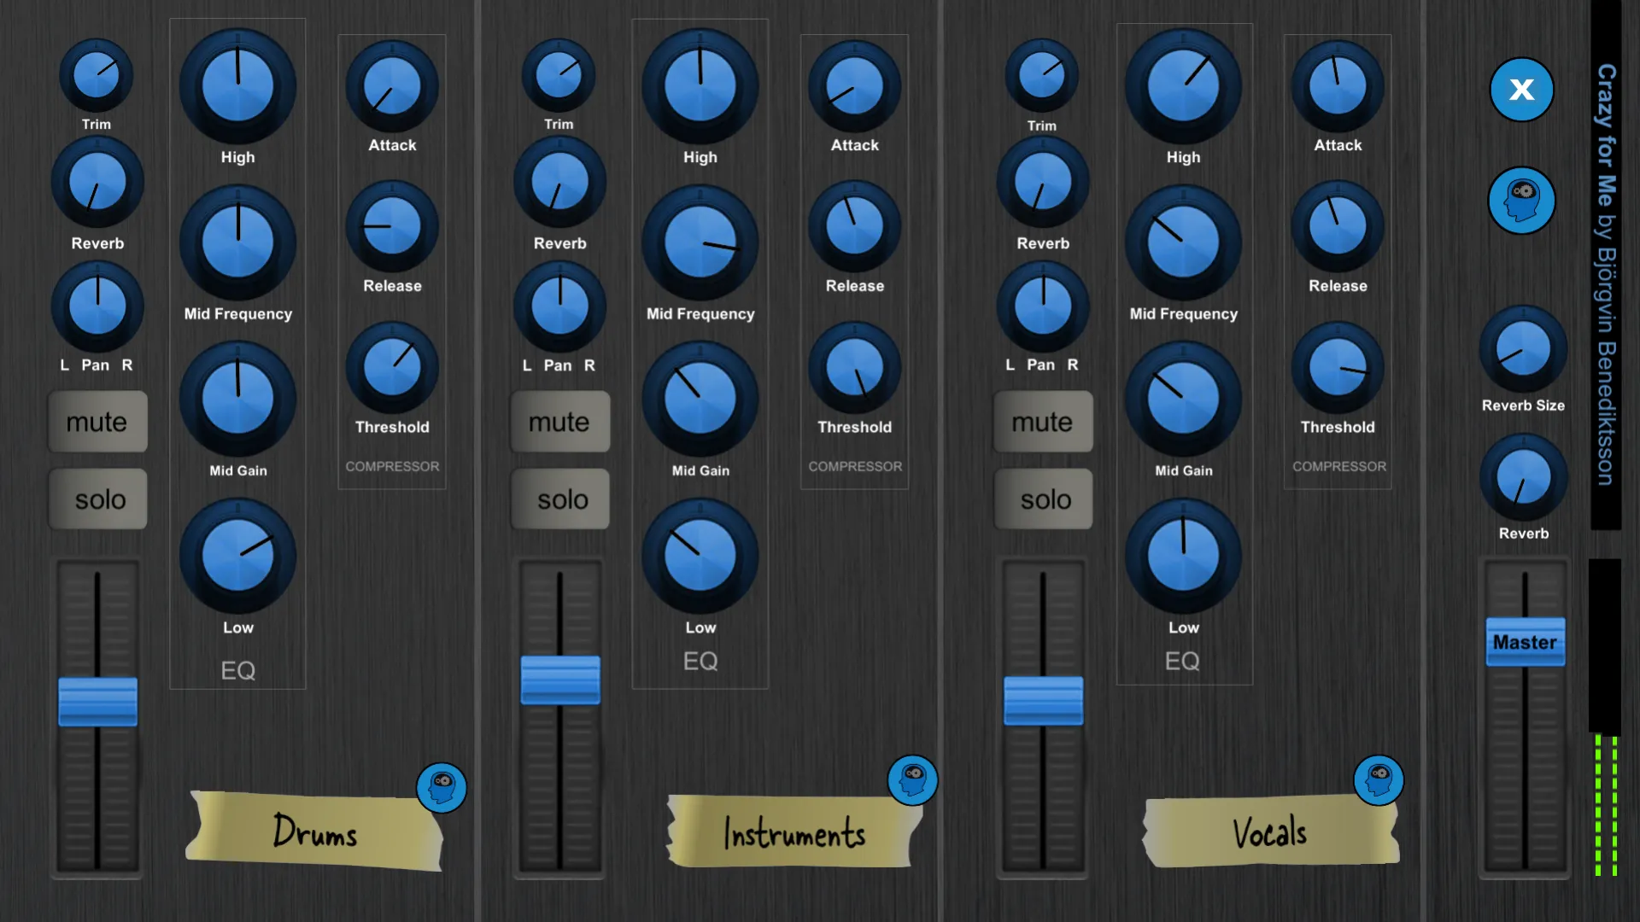1640x922 pixels.
Task: Mute the Instruments channel
Action: click(559, 421)
